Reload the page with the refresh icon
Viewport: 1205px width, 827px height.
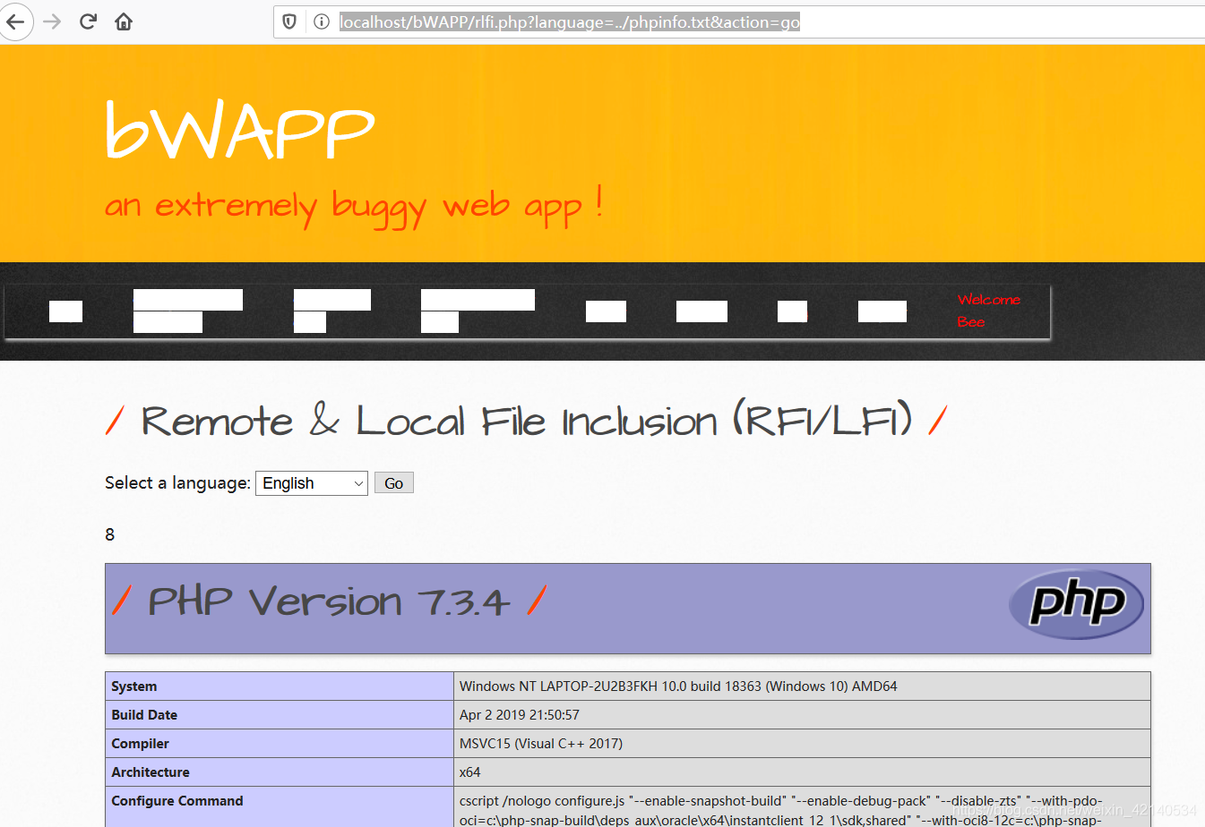pyautogui.click(x=88, y=21)
